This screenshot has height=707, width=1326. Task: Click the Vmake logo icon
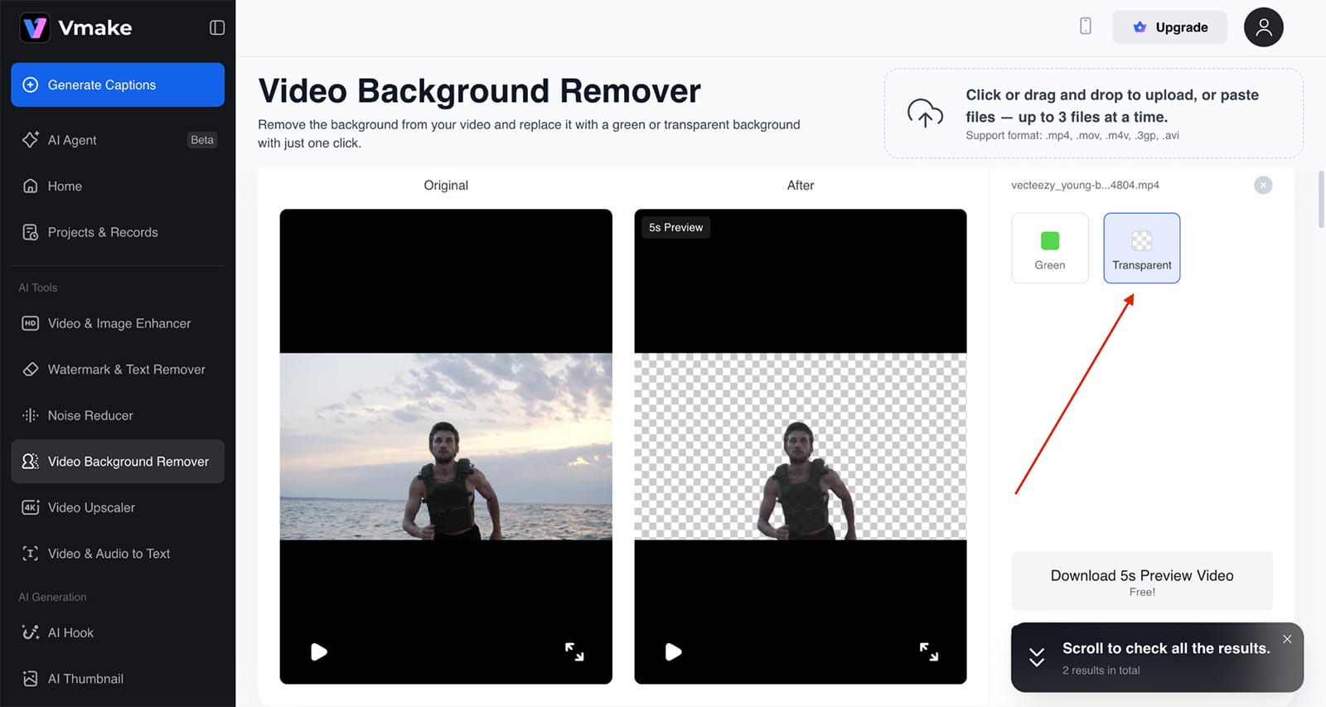click(x=35, y=27)
